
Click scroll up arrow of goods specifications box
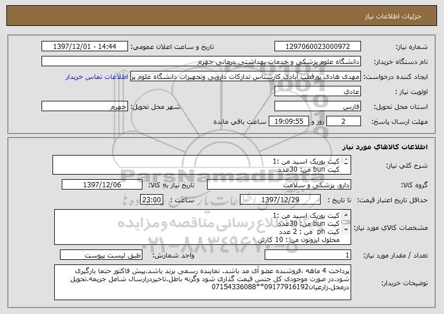(346, 215)
